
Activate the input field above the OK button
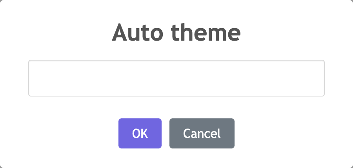176,78
